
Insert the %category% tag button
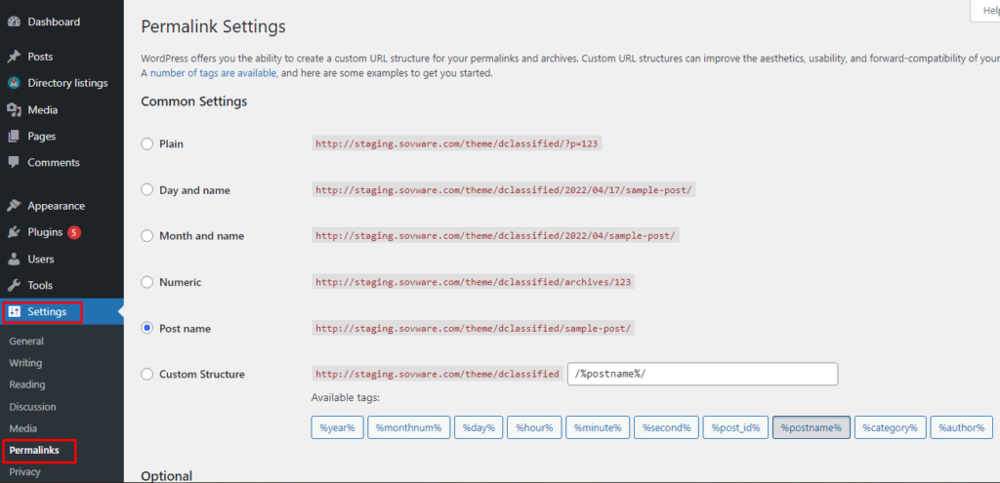pyautogui.click(x=889, y=427)
